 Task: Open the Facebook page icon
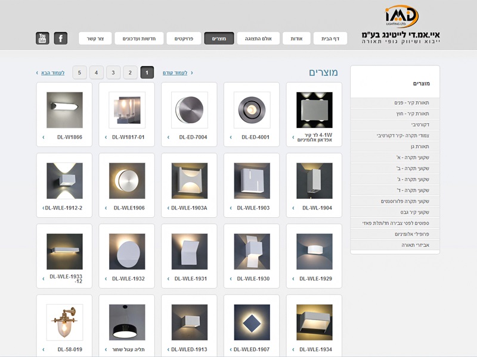60,39
